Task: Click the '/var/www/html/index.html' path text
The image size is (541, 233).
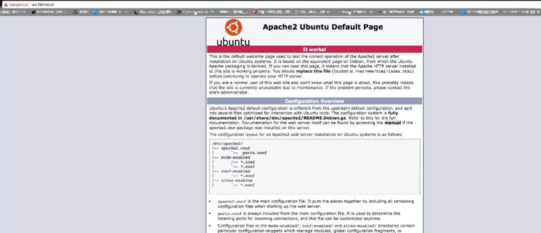Action: (x=384, y=71)
